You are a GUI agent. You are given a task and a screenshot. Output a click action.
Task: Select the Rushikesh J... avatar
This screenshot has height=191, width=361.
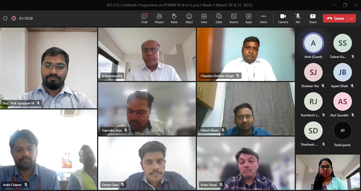(313, 101)
